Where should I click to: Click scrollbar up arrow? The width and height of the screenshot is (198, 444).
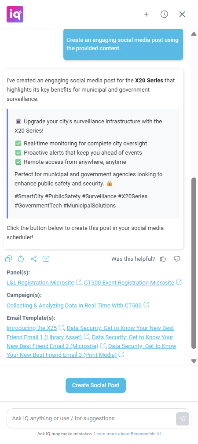(x=194, y=34)
